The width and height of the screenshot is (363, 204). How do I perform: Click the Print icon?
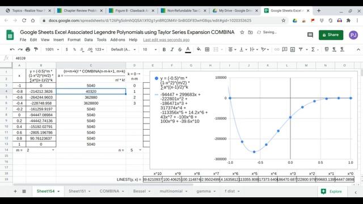[28, 49]
